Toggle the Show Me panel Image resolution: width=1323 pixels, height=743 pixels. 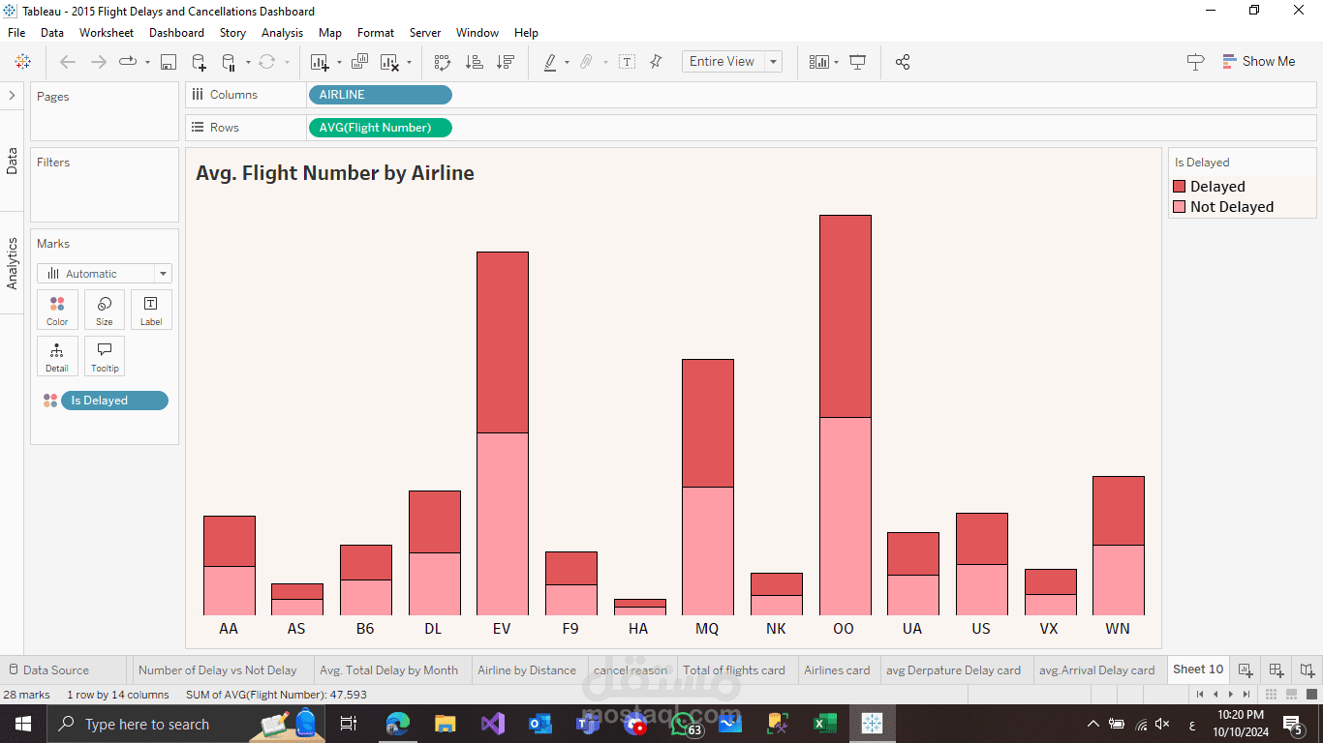(x=1259, y=61)
